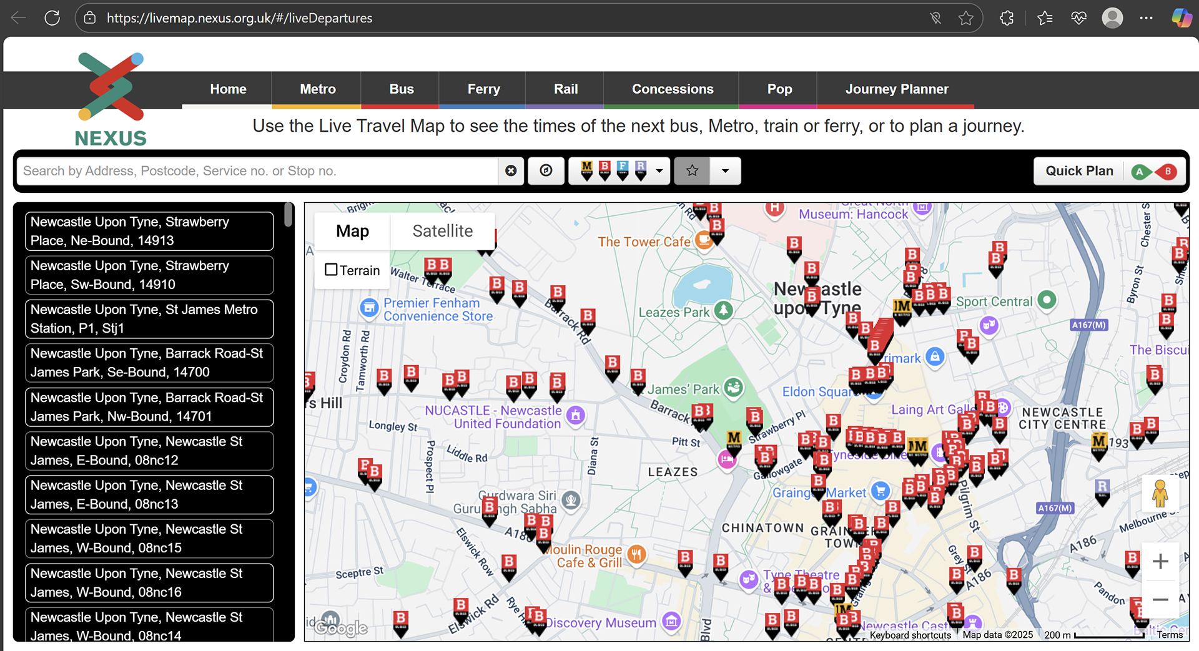This screenshot has height=651, width=1199.
Task: Open the browser settings ellipsis menu
Action: click(x=1146, y=18)
